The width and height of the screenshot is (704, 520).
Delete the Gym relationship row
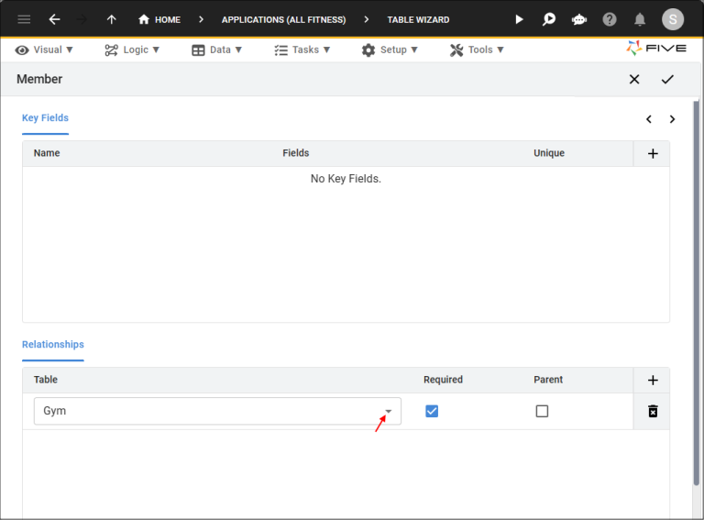click(x=653, y=411)
